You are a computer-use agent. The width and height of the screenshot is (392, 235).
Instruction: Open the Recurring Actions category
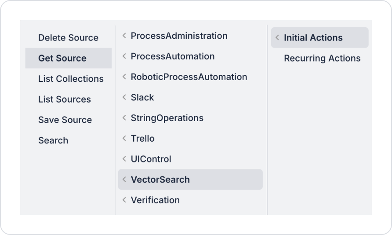(x=322, y=58)
